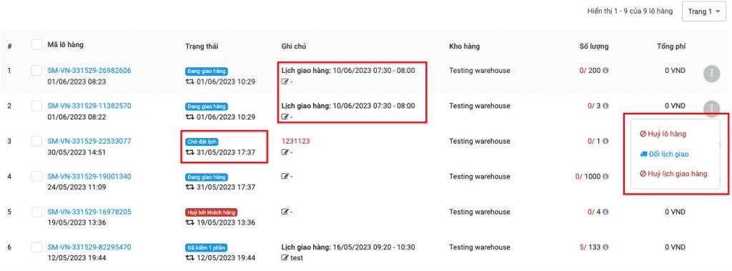This screenshot has width=732, height=271.
Task: Open shipment link SM-VN-331529-19001340
Action: (x=89, y=177)
